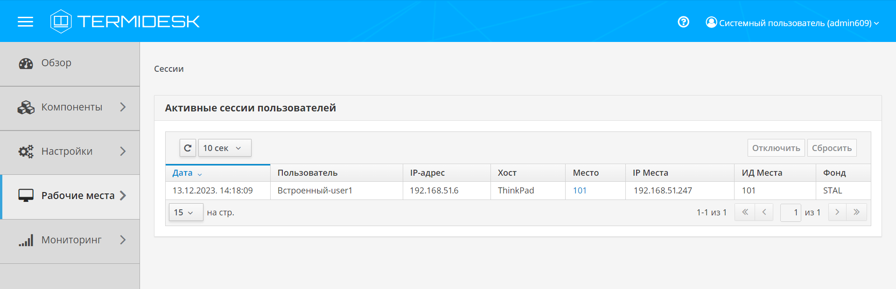Image resolution: width=896 pixels, height=289 pixels.
Task: Click the user avatar icon
Action: tap(711, 22)
